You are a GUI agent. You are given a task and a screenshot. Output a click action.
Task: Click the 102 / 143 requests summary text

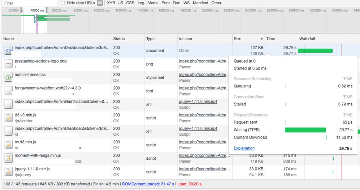[x=20, y=184]
